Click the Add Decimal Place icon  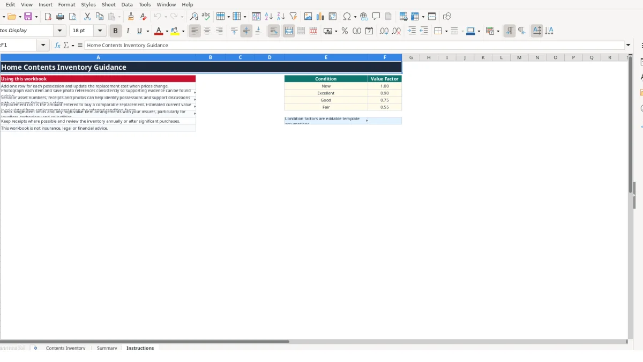(x=384, y=31)
